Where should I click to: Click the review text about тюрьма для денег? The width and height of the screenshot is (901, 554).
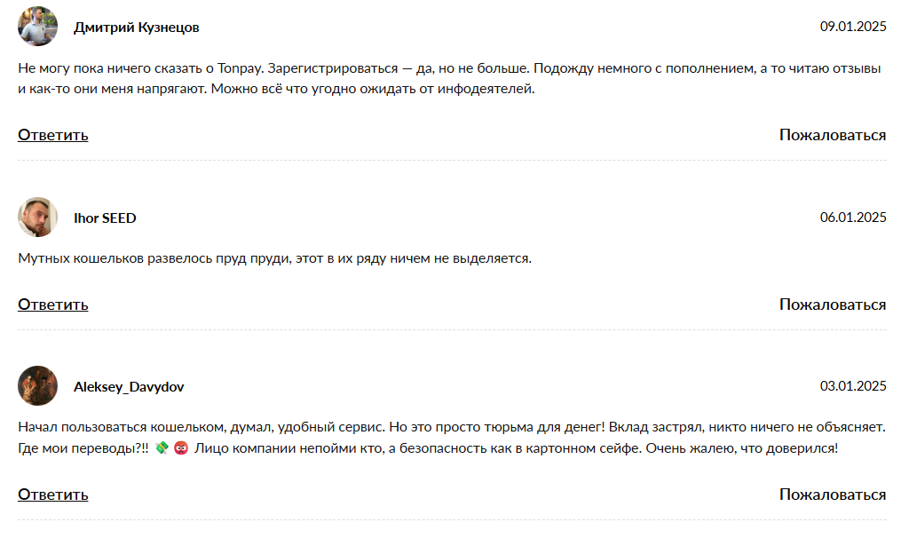452,438
